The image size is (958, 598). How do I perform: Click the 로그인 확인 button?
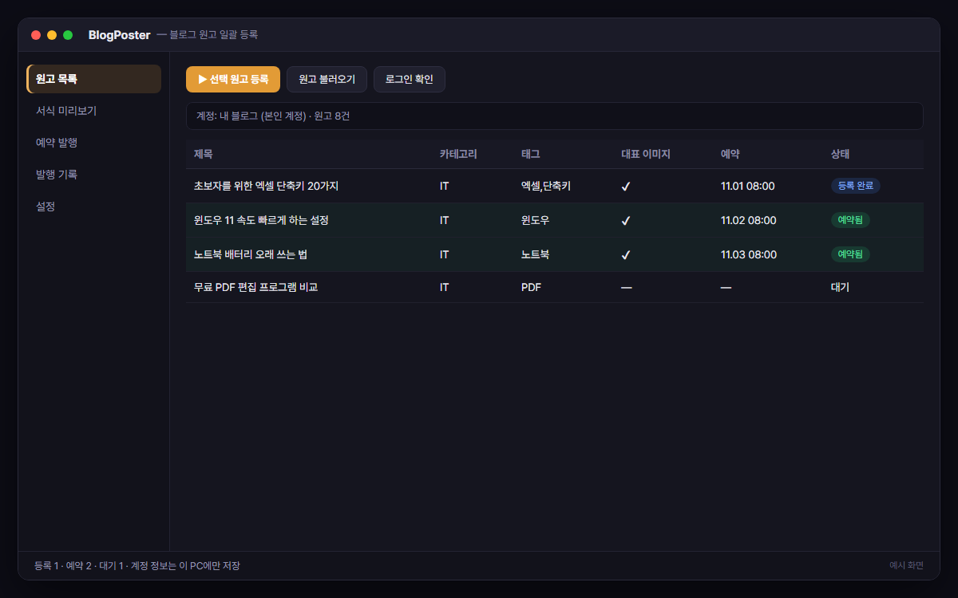[x=410, y=79]
